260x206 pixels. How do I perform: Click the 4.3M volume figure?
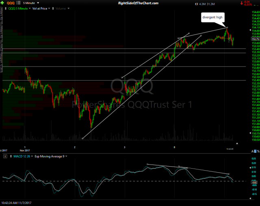tap(202, 4)
